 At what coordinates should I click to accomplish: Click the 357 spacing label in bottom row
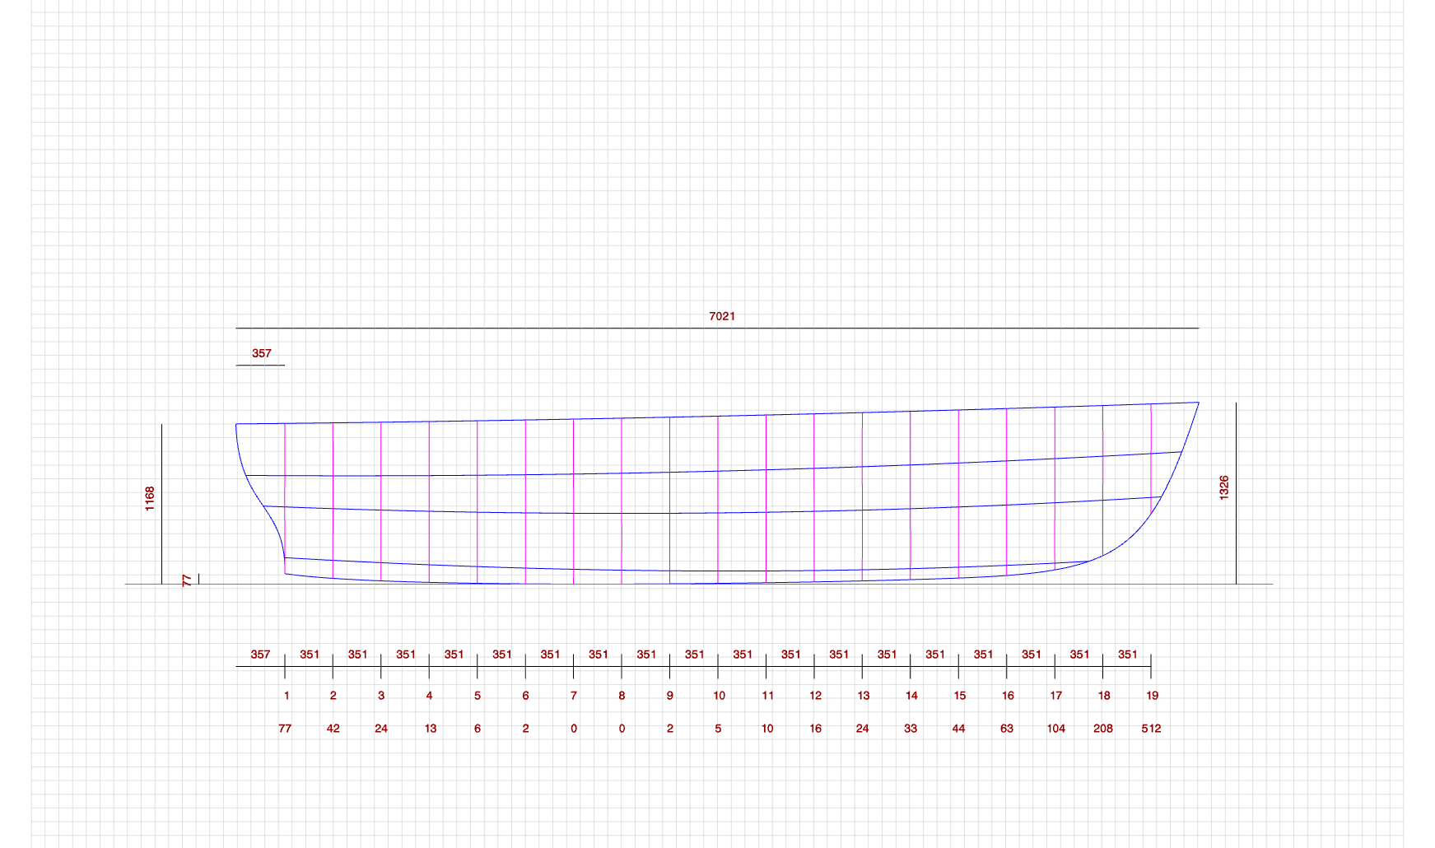(260, 655)
